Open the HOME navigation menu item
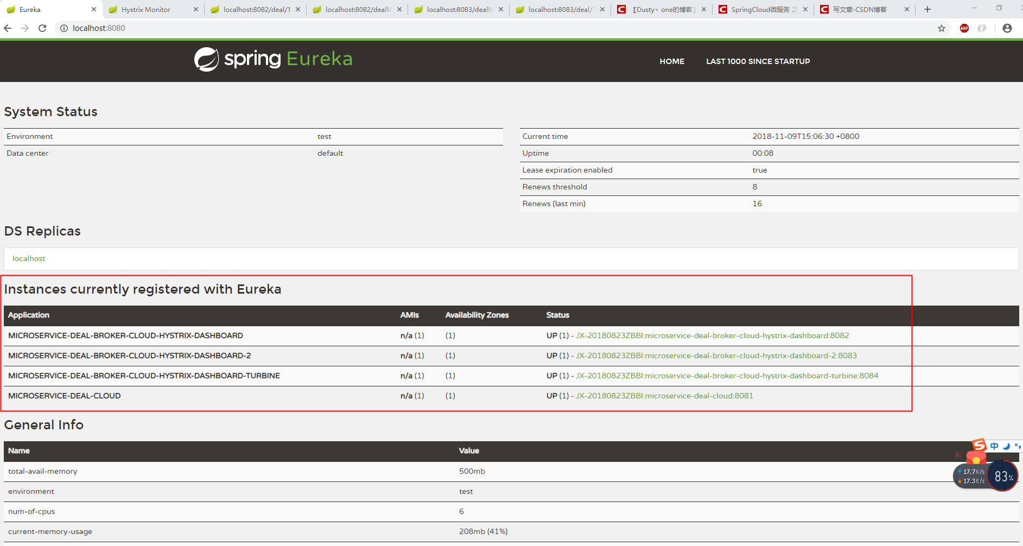The image size is (1023, 546). click(x=672, y=61)
